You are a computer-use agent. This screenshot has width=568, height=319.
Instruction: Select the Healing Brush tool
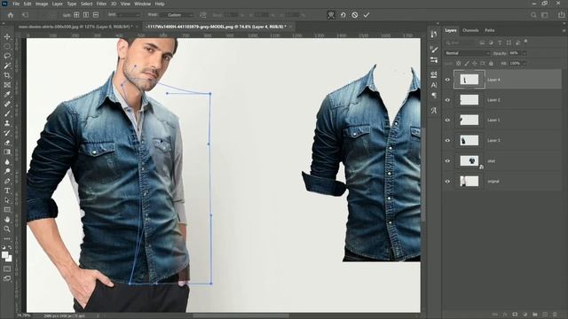pos(7,105)
